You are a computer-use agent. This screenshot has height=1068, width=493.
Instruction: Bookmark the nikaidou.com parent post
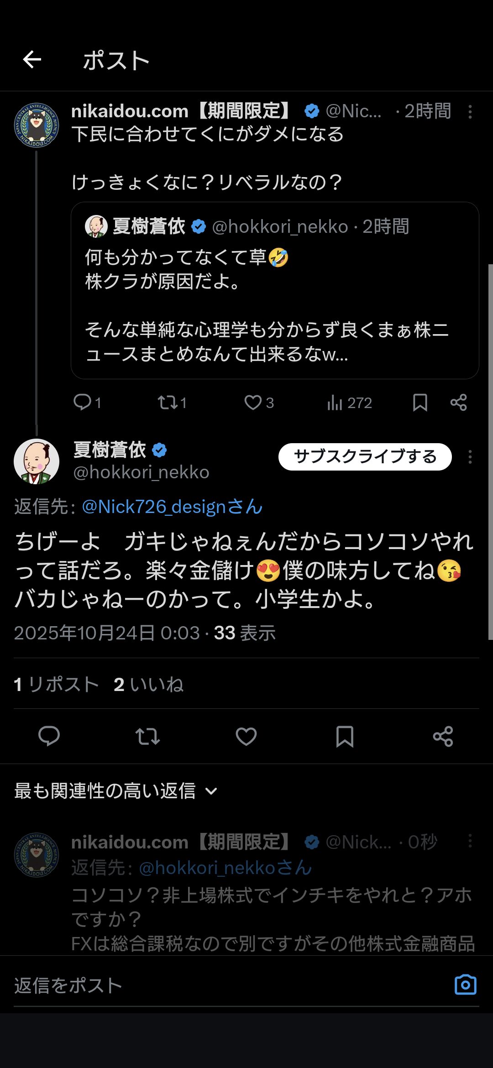point(420,403)
